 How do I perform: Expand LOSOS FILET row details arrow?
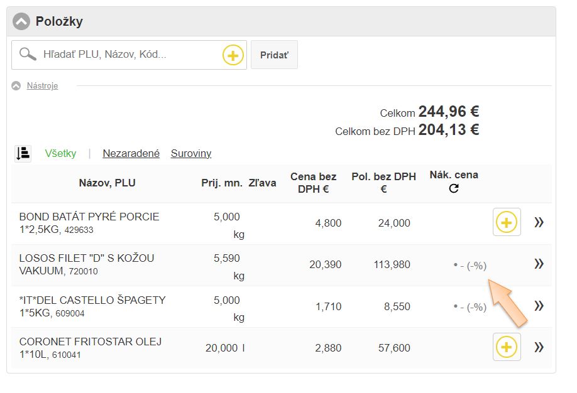(539, 264)
